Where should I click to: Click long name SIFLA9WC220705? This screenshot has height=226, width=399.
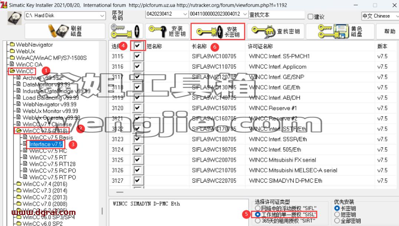214,180
